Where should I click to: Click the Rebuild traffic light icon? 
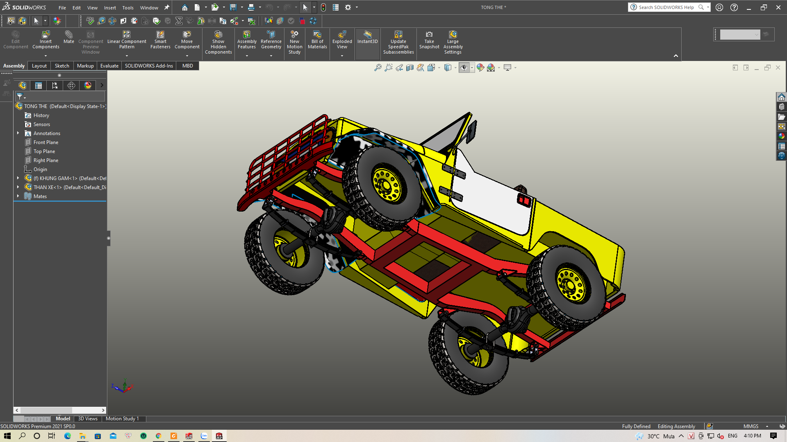323,7
